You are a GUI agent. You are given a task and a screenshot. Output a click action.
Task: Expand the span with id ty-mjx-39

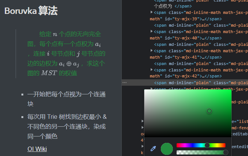(151, 12)
